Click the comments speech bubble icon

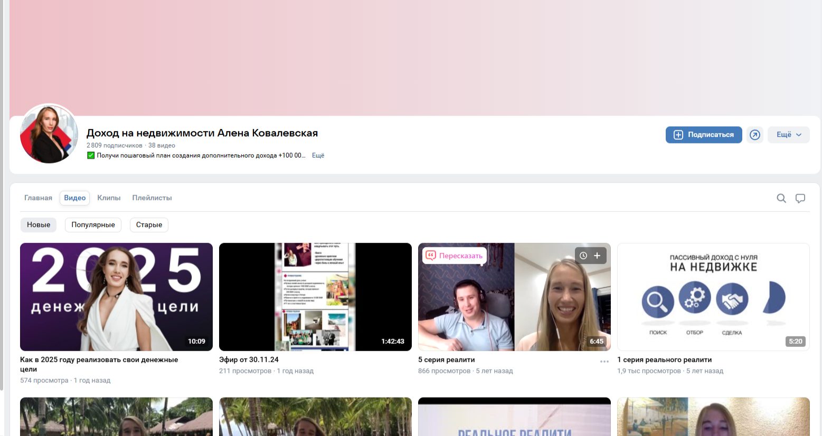click(800, 198)
